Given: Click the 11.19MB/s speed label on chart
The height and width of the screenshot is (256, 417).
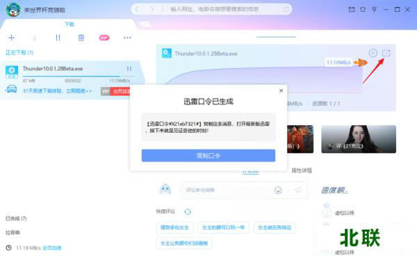Looking at the screenshot, I should [338, 63].
